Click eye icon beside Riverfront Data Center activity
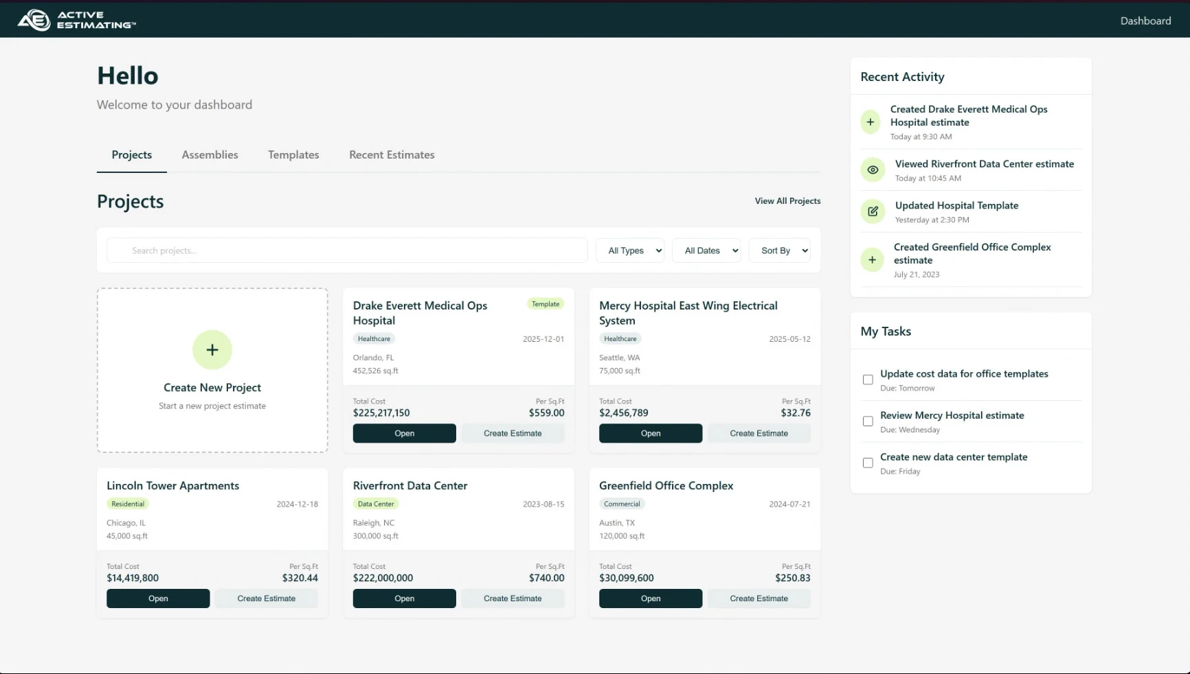The image size is (1190, 674). coord(873,170)
